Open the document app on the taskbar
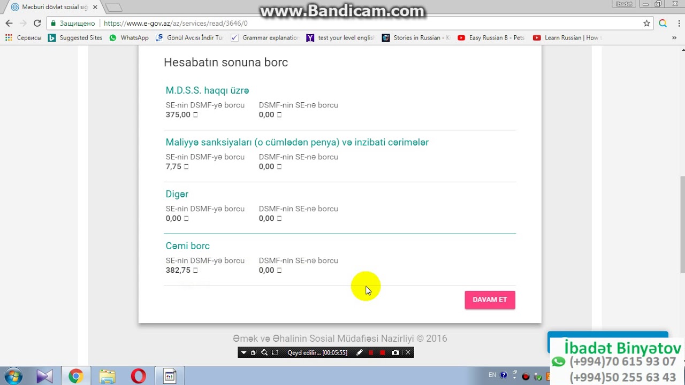 tap(170, 376)
